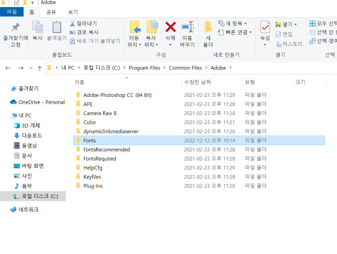Expand chevron after Adobe breadcrumb
The height and width of the screenshot is (254, 337).
tap(230, 68)
